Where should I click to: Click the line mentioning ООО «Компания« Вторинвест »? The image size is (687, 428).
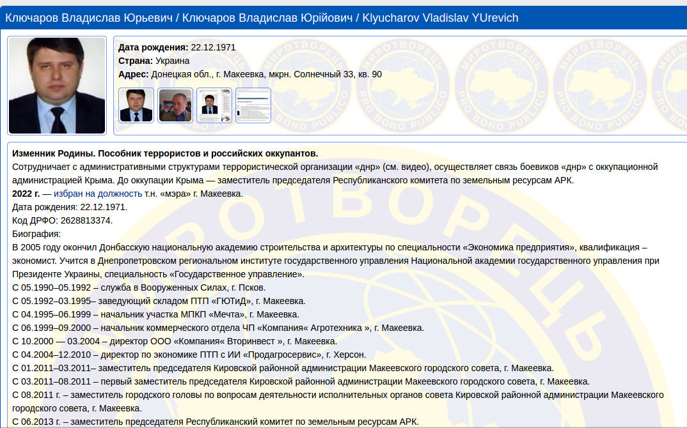click(x=175, y=341)
